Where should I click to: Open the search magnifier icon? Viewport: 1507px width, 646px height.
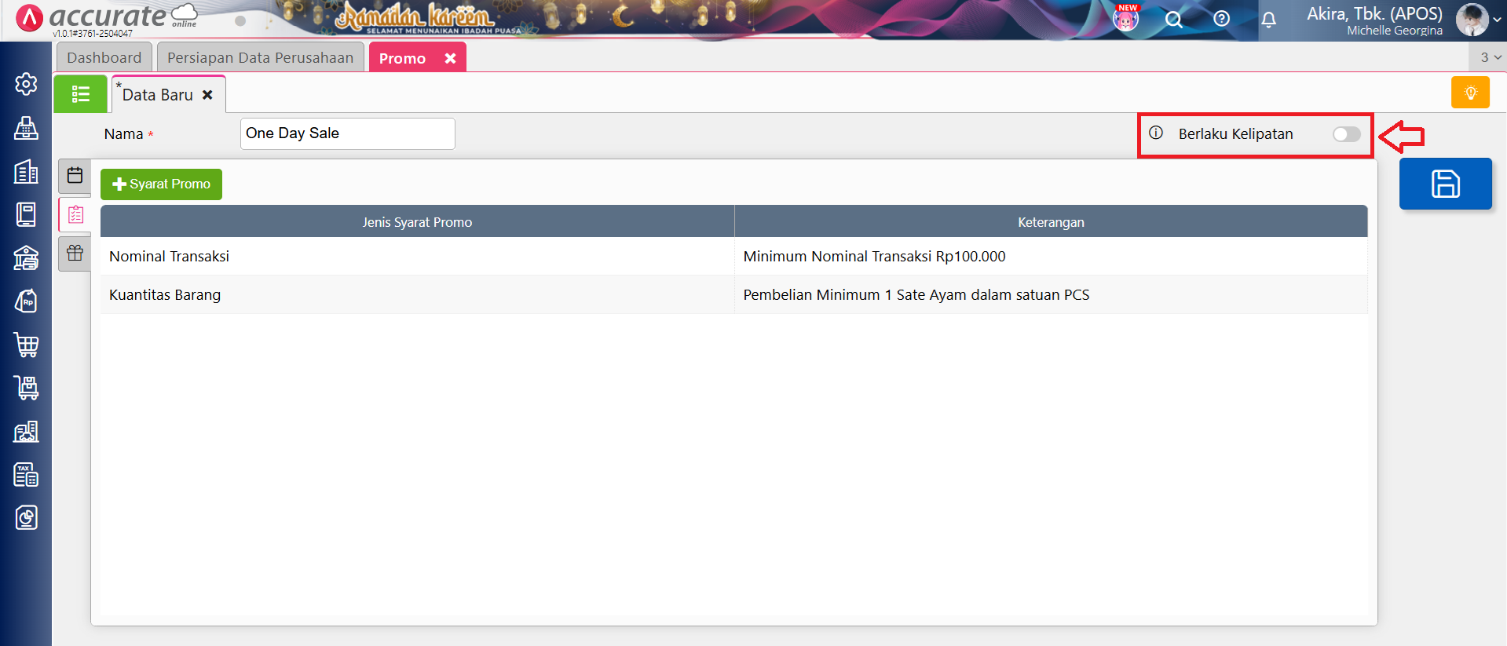tap(1173, 20)
